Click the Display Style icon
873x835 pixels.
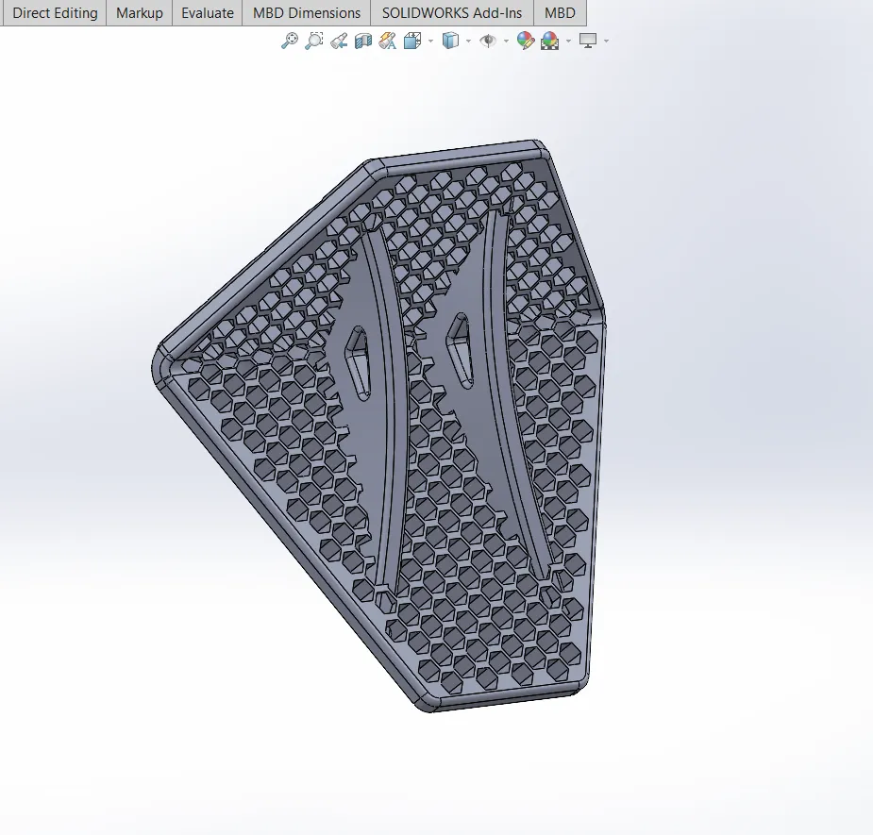pos(450,41)
